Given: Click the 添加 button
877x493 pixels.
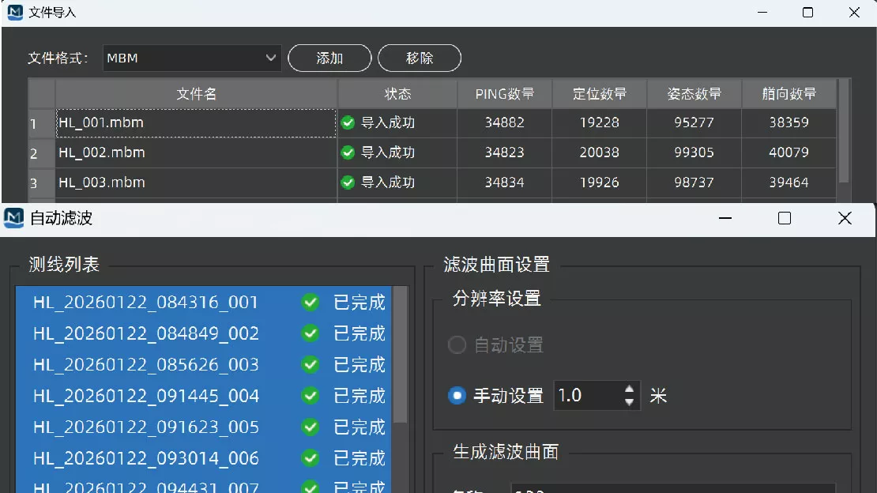Looking at the screenshot, I should click(329, 58).
